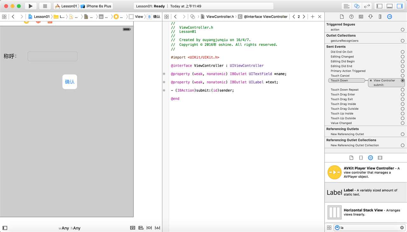Click the New Referencing Outlet circle

pos(403,134)
